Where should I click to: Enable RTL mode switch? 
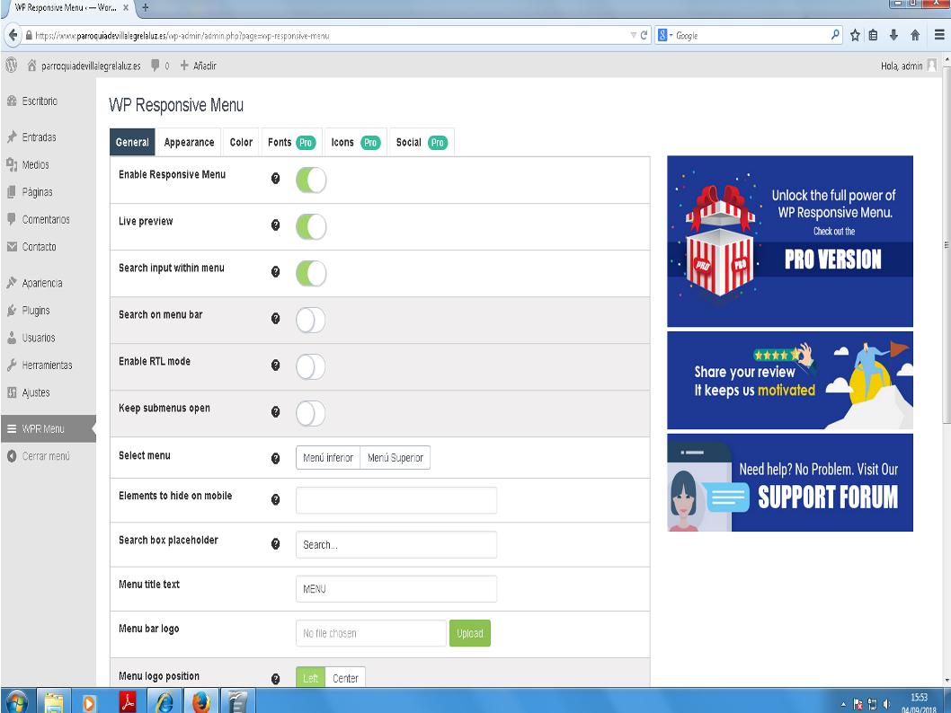coord(310,366)
